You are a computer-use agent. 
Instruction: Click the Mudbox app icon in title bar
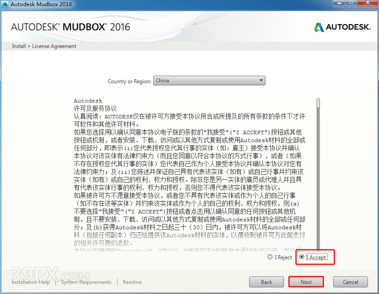click(5, 4)
